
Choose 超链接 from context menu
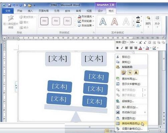pyautogui.click(x=131, y=101)
